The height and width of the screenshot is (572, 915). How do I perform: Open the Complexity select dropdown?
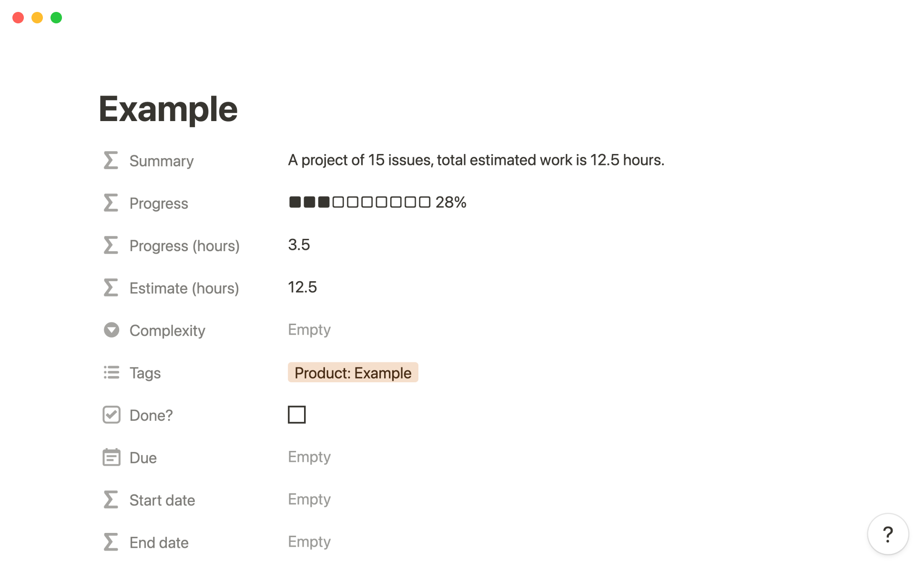[309, 329]
